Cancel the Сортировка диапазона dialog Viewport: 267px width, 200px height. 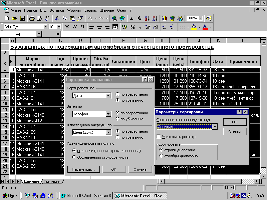140,169
